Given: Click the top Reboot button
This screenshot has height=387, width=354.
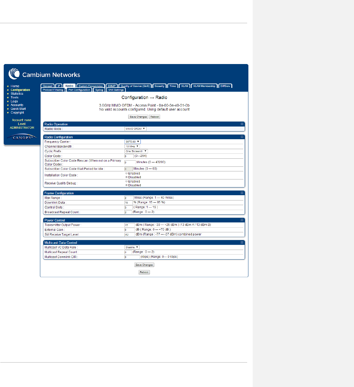Looking at the screenshot, I should tap(155, 117).
